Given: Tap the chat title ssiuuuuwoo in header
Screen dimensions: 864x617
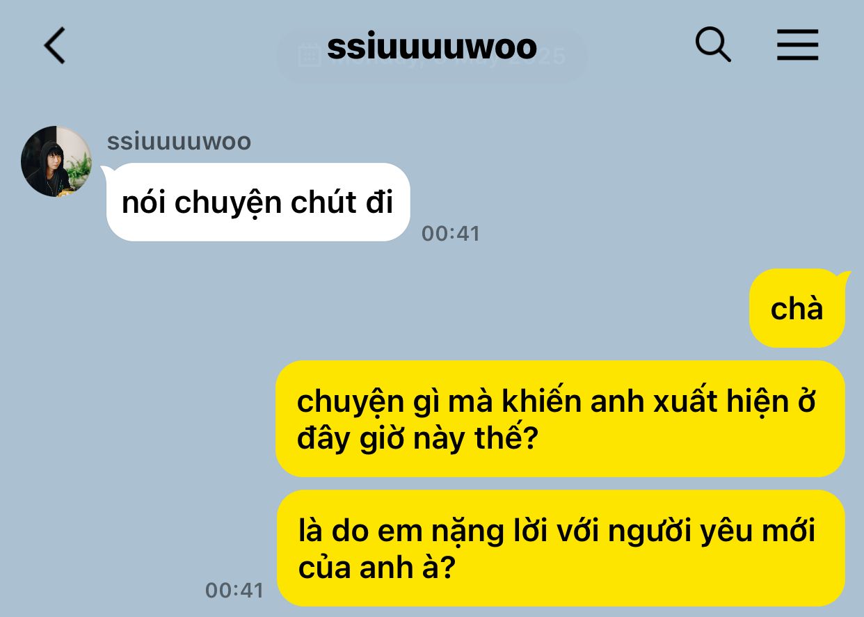Looking at the screenshot, I should coord(432,47).
